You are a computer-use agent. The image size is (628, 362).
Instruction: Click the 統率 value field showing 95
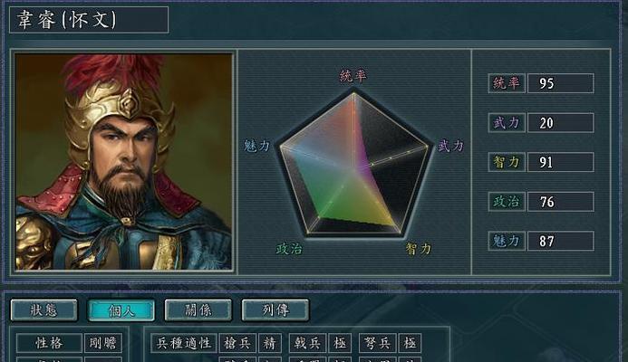tap(561, 83)
